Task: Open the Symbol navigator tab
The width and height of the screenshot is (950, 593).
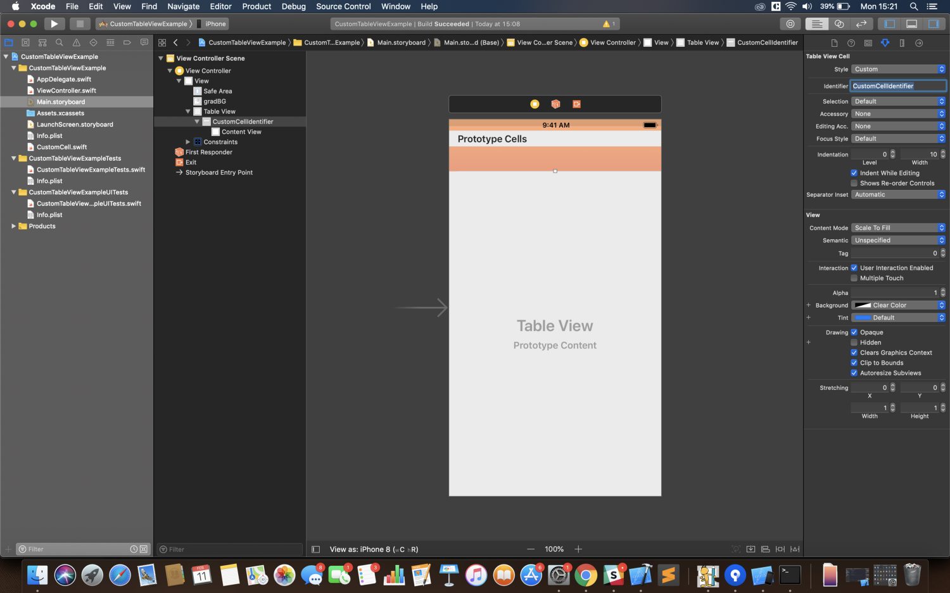Action: pyautogui.click(x=42, y=42)
